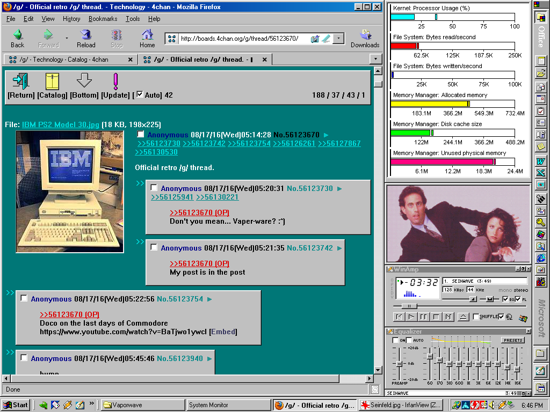Pause playback in Winamp
Image resolution: width=550 pixels, height=412 pixels.
(x=423, y=317)
